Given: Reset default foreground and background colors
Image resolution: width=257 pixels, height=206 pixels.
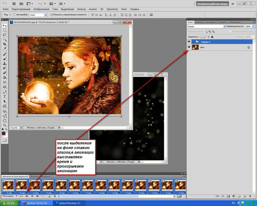Looking at the screenshot, I should coord(3,129).
